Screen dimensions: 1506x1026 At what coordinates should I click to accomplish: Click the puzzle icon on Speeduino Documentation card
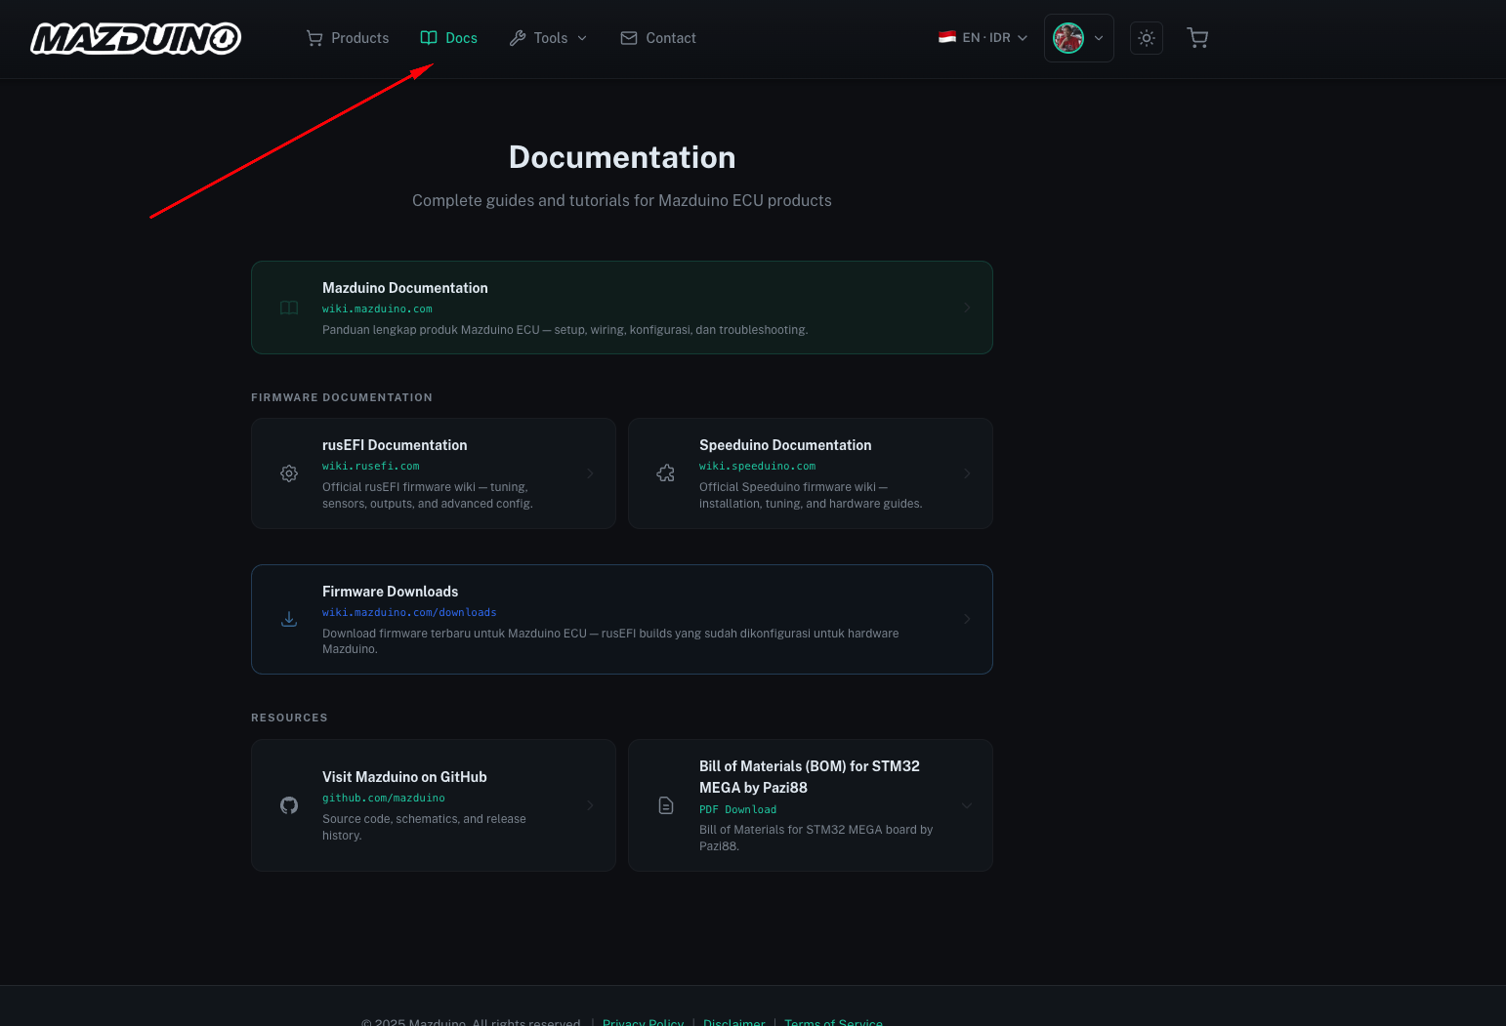tap(666, 473)
